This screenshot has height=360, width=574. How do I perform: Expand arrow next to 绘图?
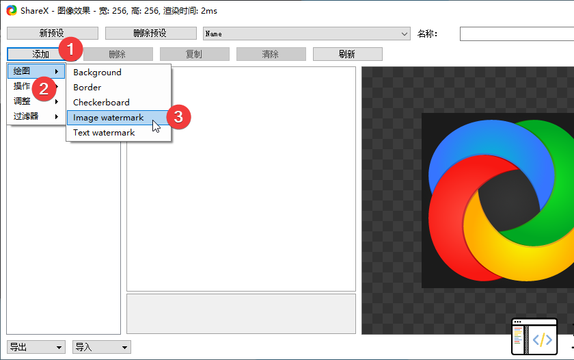[57, 71]
